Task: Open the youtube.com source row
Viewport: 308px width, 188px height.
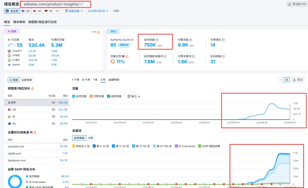Action: [37, 146]
